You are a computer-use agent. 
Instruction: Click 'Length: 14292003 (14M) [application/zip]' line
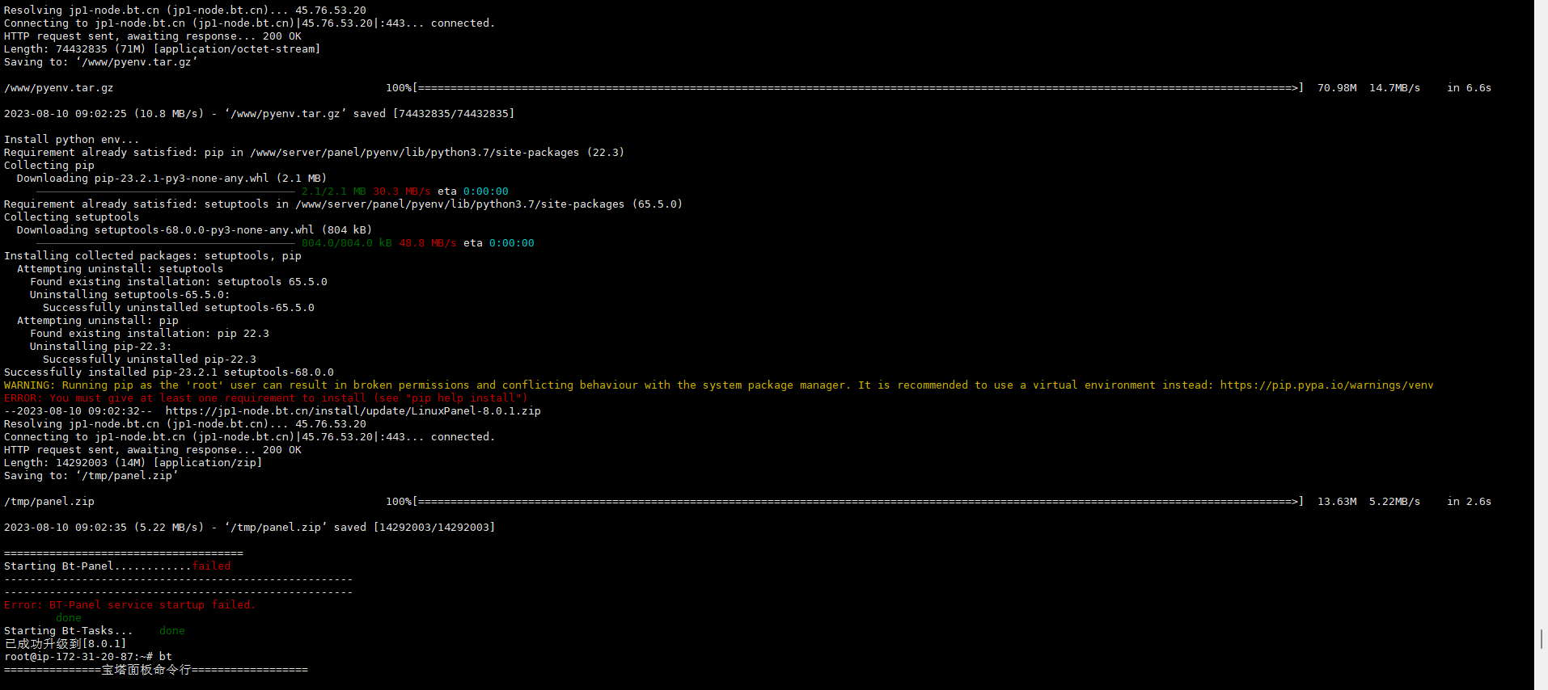click(x=133, y=463)
